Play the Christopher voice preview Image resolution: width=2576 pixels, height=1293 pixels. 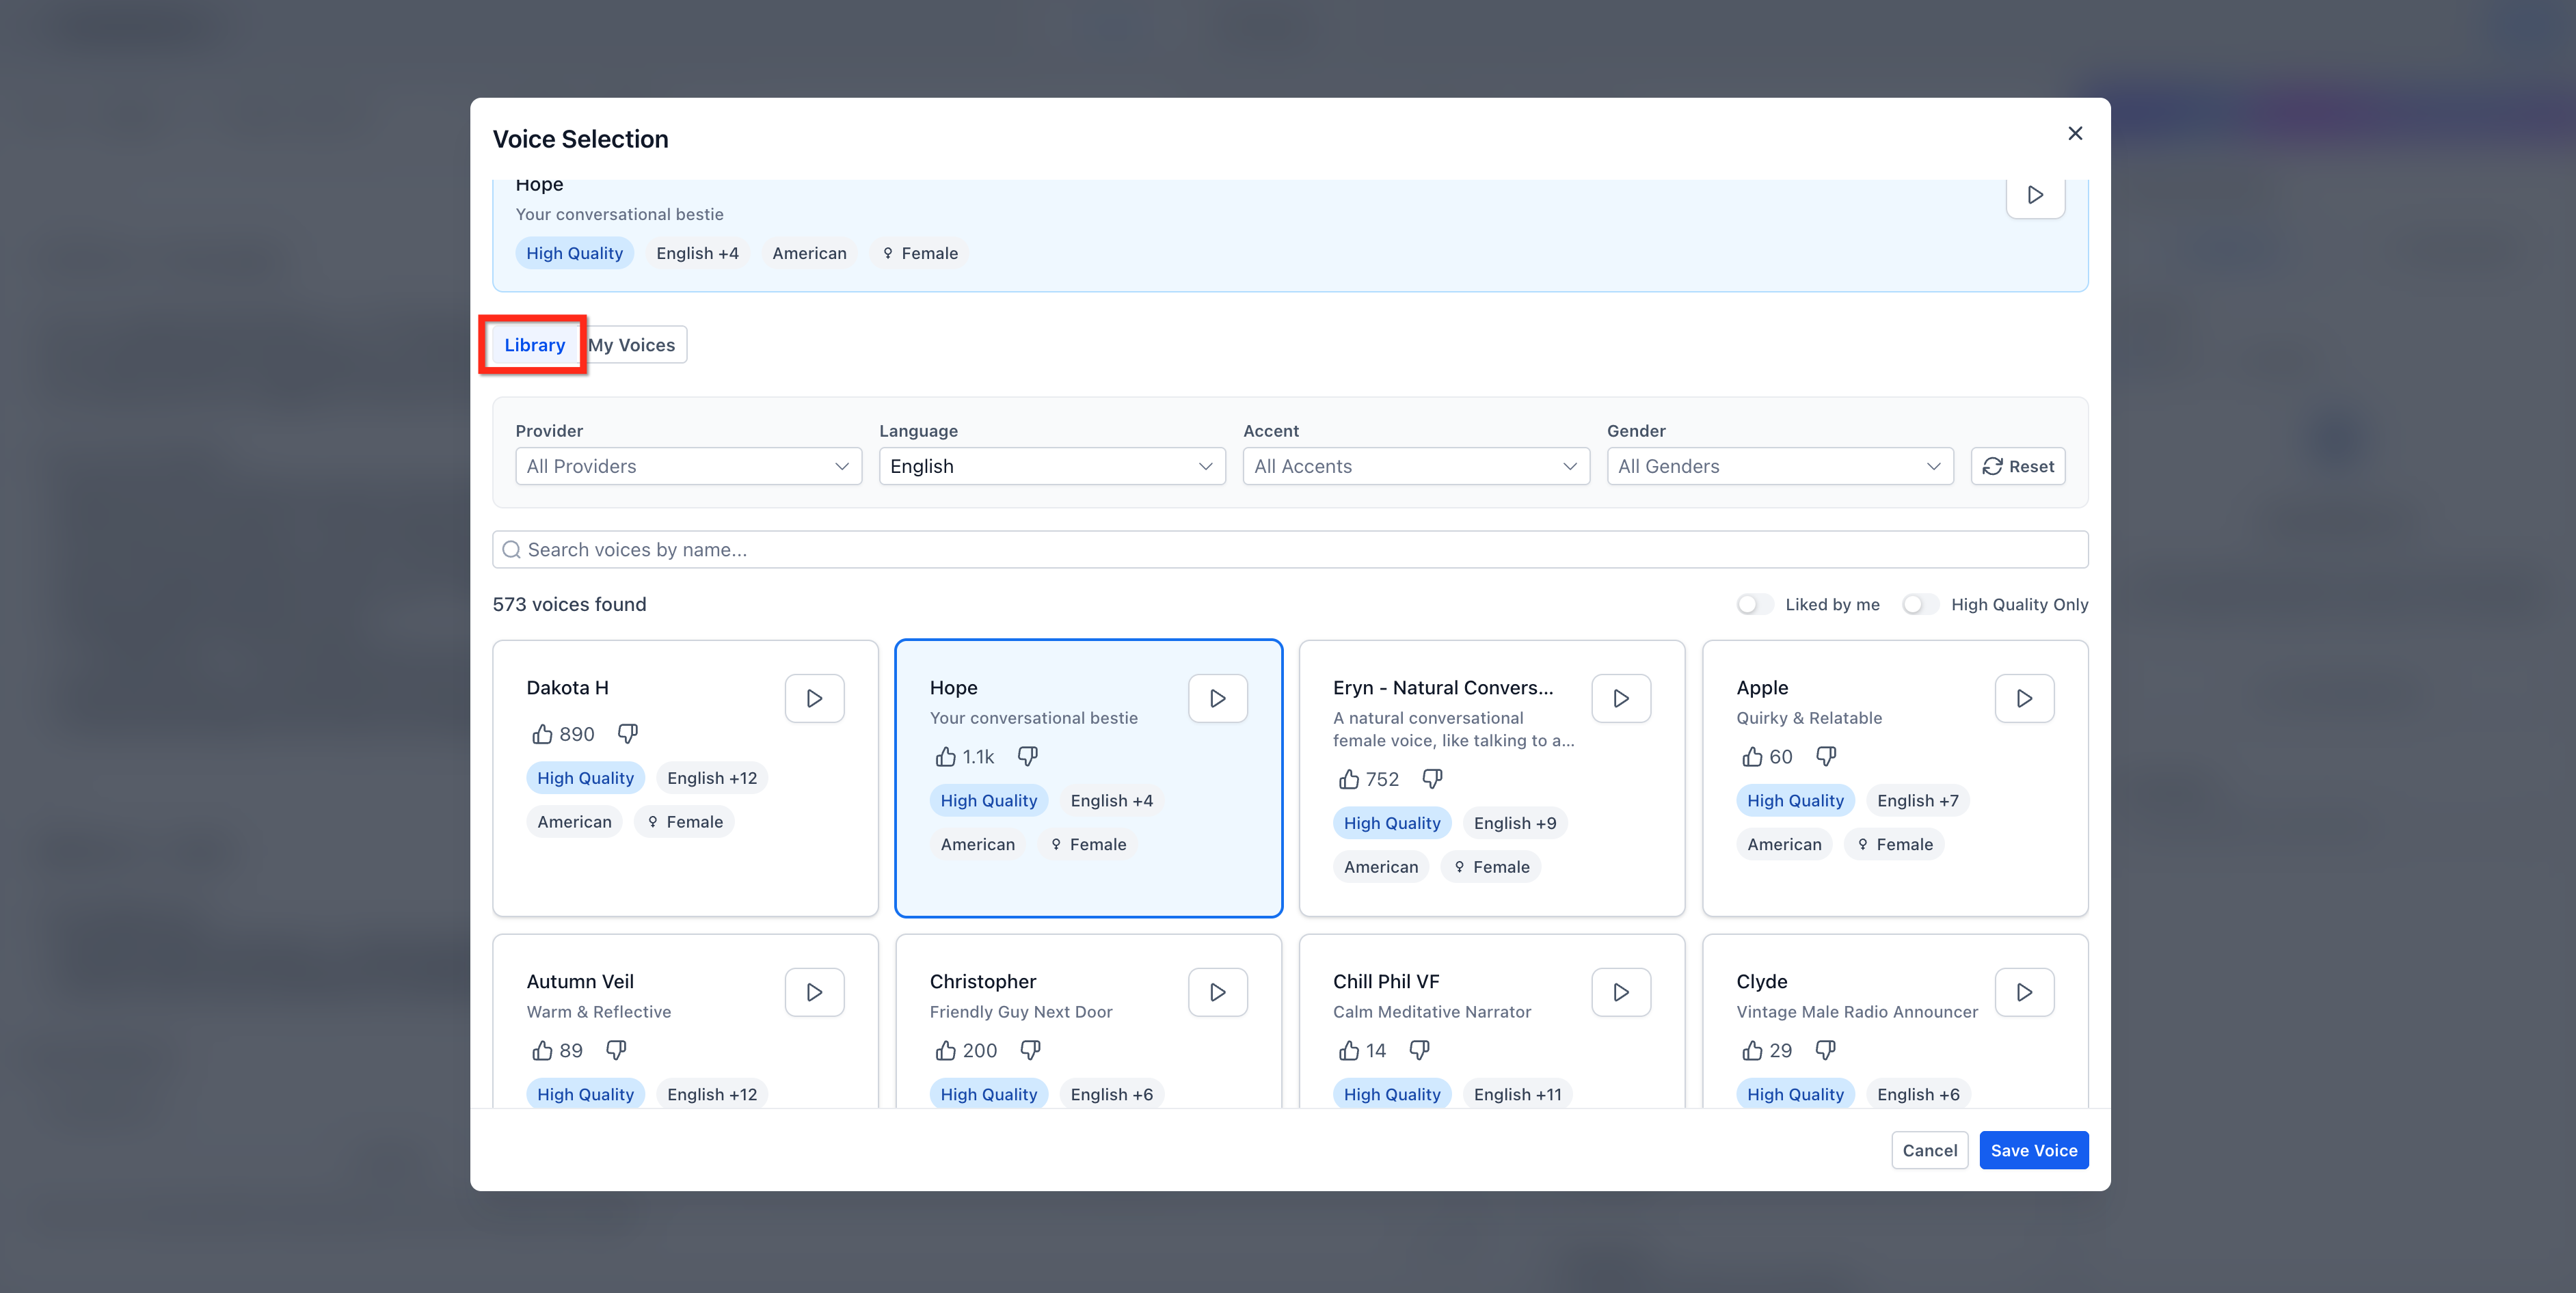click(x=1217, y=992)
